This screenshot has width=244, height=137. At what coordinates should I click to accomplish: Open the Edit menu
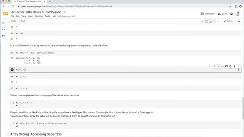point(18,16)
